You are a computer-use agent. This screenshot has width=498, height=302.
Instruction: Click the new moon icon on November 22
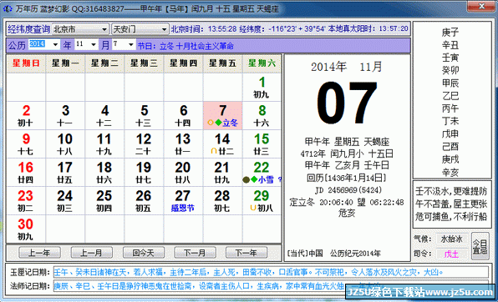click(x=246, y=180)
